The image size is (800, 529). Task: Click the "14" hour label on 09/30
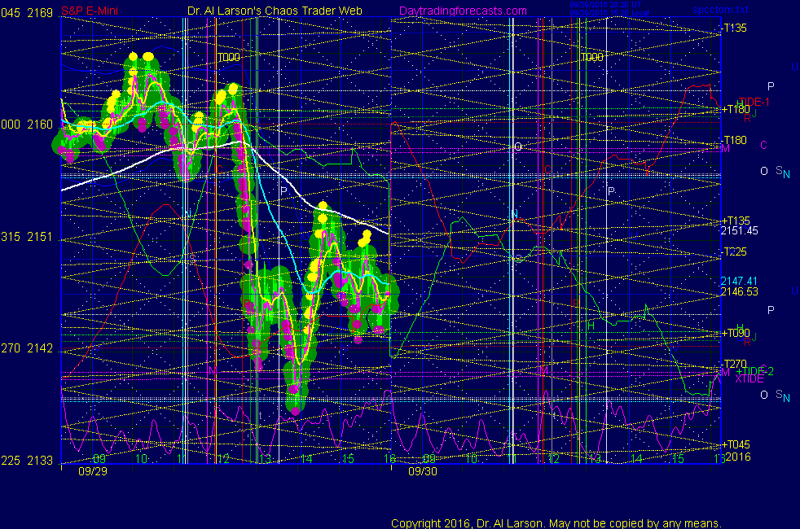click(635, 459)
